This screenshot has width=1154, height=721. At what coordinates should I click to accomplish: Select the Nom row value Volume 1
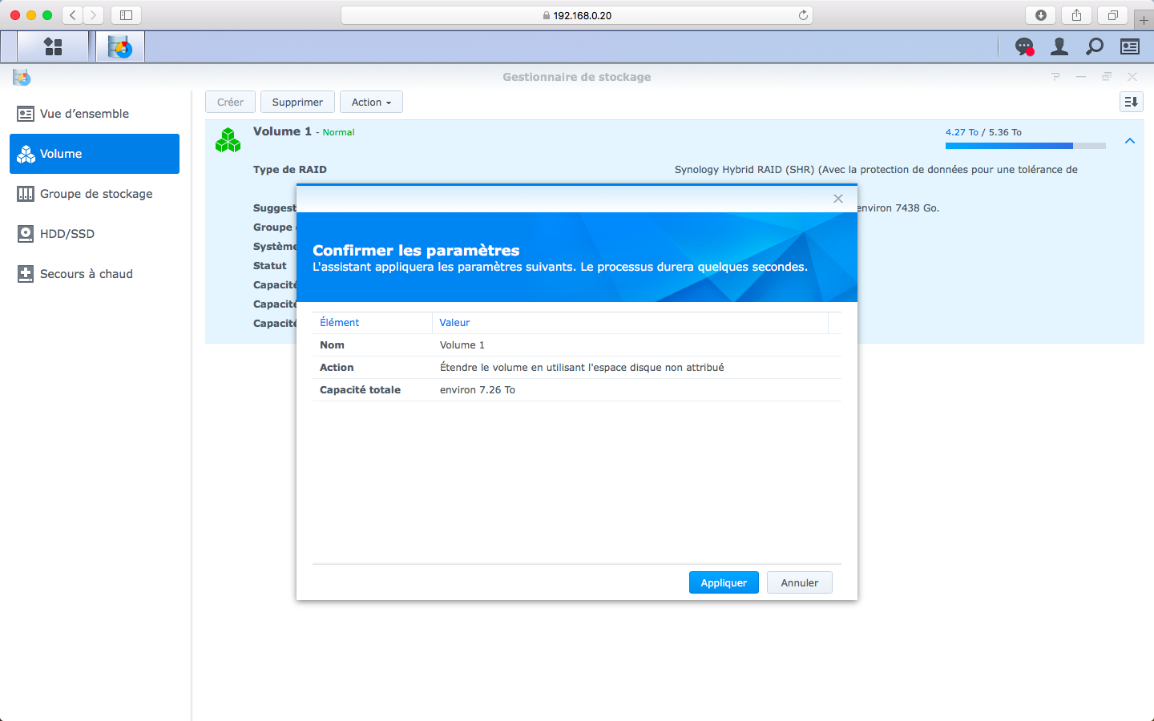tap(462, 345)
